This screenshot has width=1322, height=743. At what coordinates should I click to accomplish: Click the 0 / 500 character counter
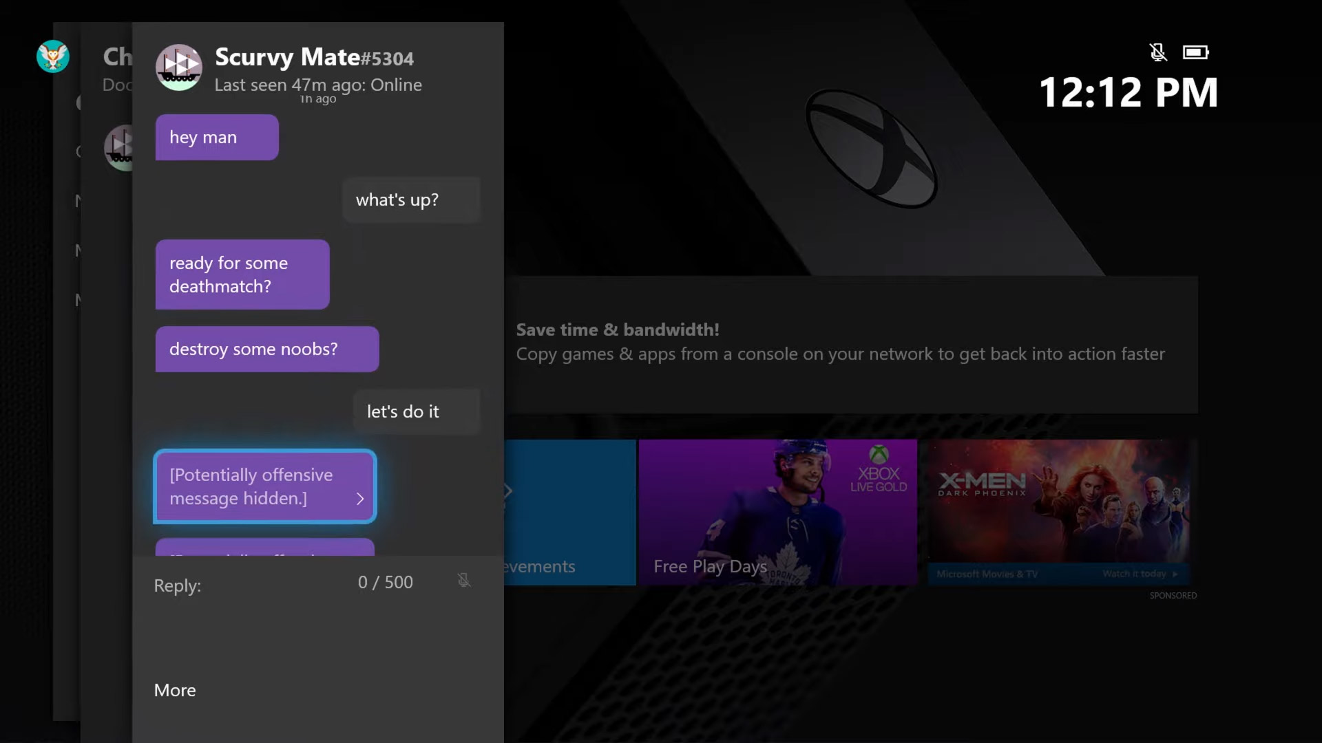pos(385,582)
